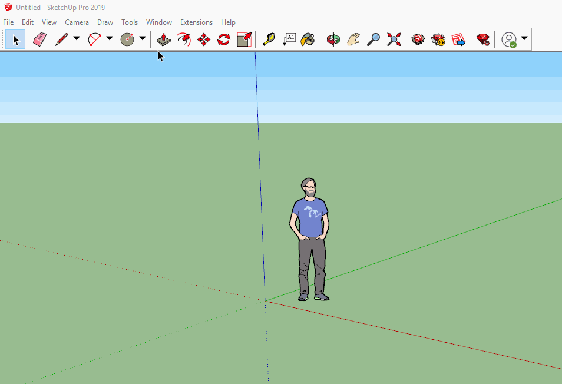Open the Extensions menu

[x=196, y=22]
